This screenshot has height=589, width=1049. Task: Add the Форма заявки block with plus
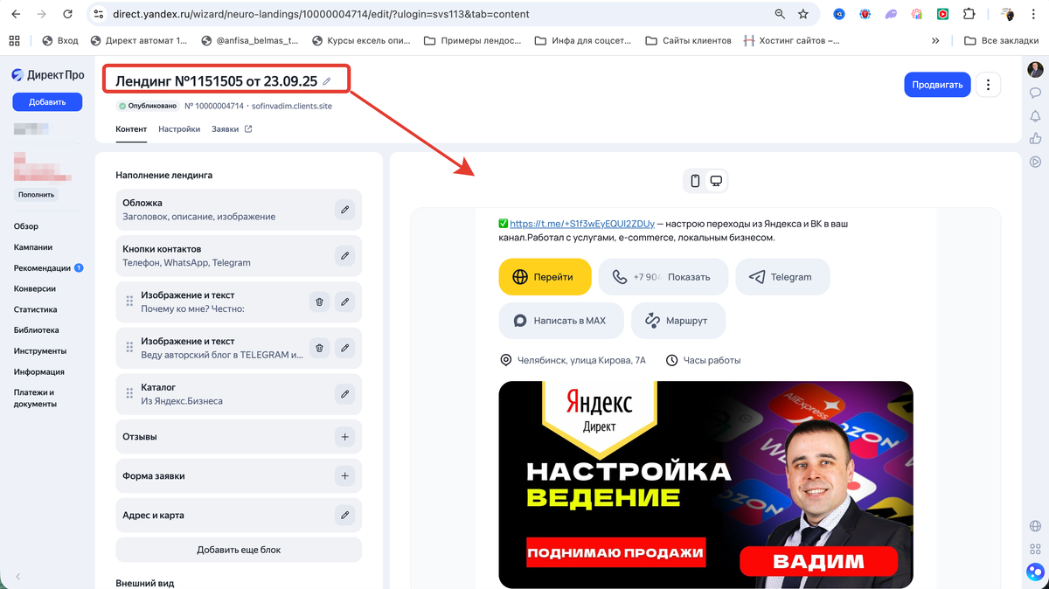point(345,476)
